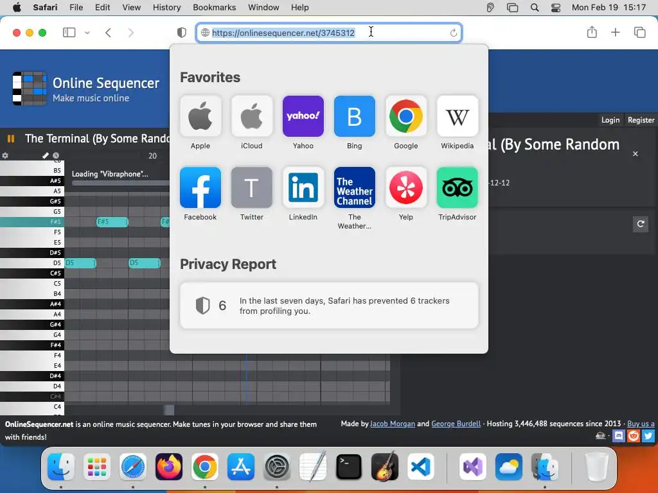
Task: Click the Login link
Action: coord(610,120)
